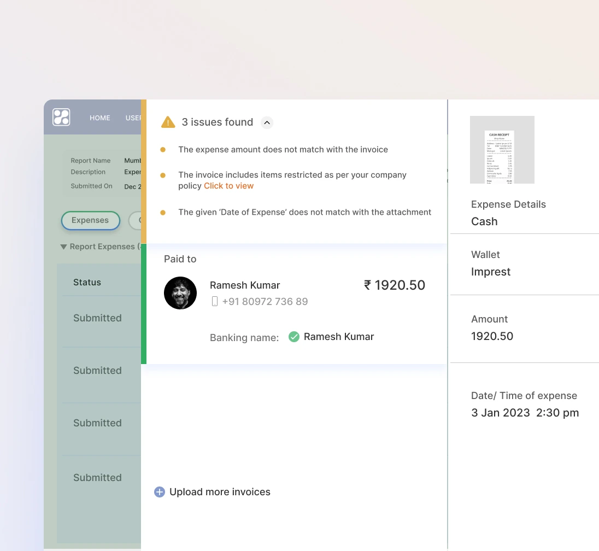
Task: Switch to the Expenses tab
Action: coord(90,220)
